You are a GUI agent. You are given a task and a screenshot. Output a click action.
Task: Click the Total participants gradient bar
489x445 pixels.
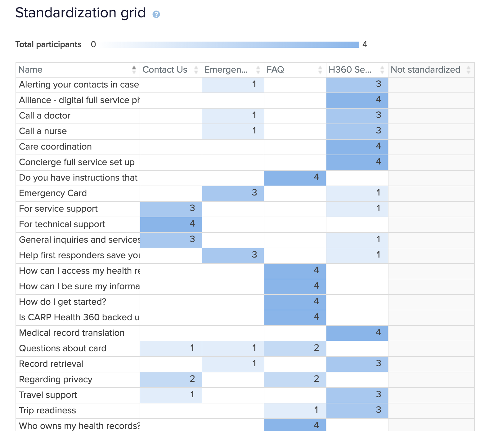230,45
